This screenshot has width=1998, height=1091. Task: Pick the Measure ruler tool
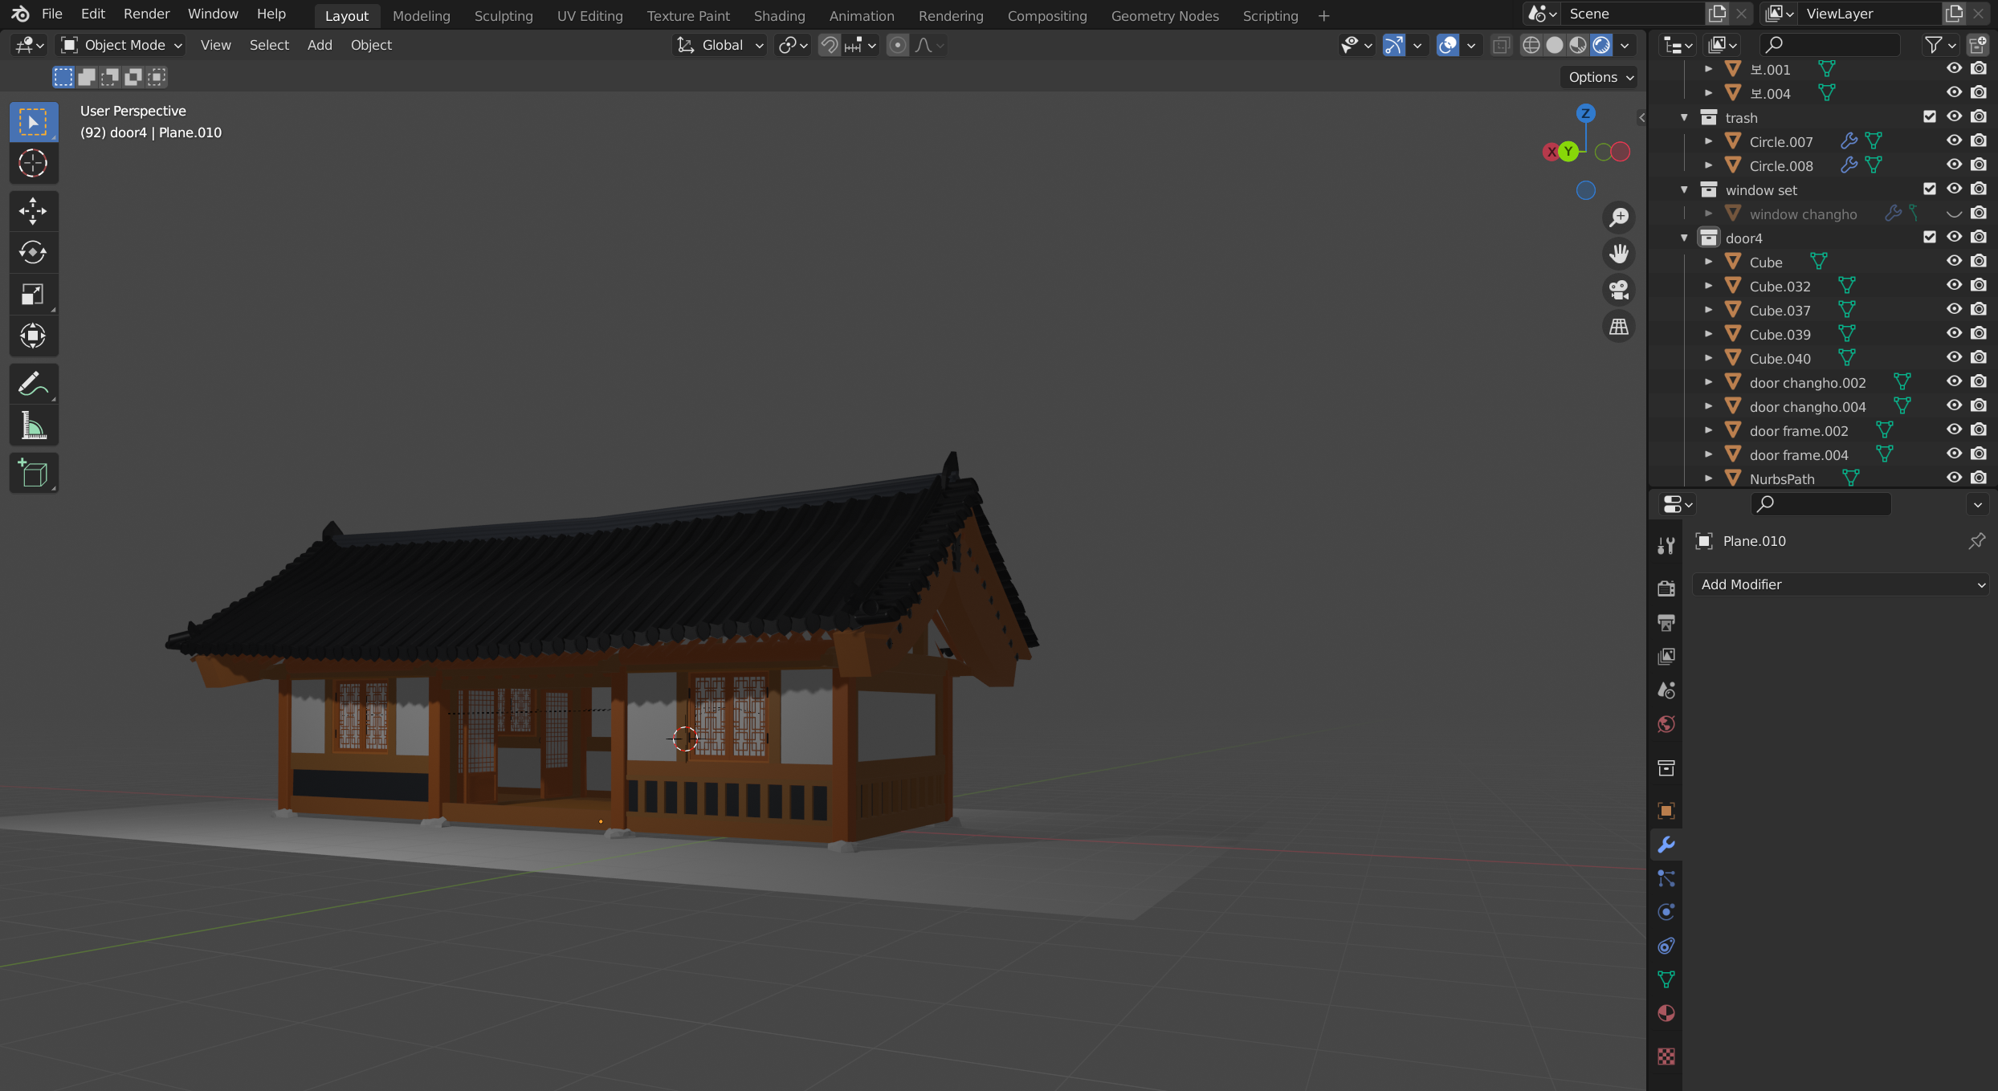(x=33, y=426)
